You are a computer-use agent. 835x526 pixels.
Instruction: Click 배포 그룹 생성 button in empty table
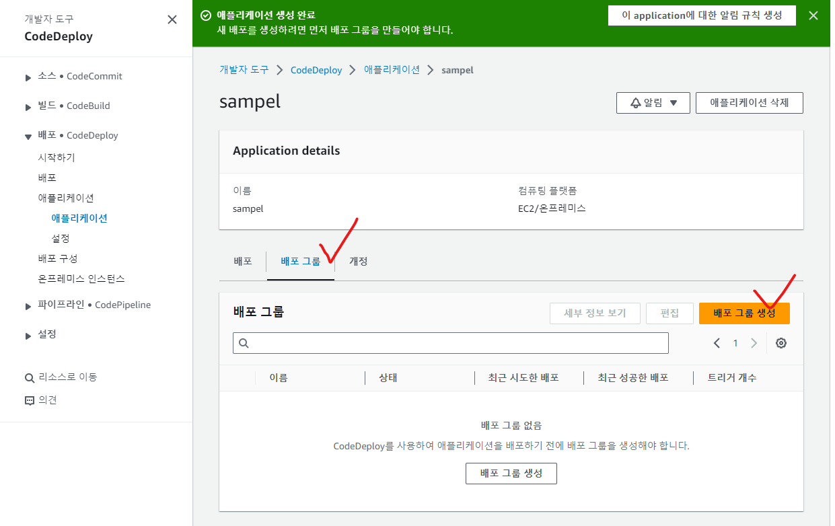tap(511, 473)
